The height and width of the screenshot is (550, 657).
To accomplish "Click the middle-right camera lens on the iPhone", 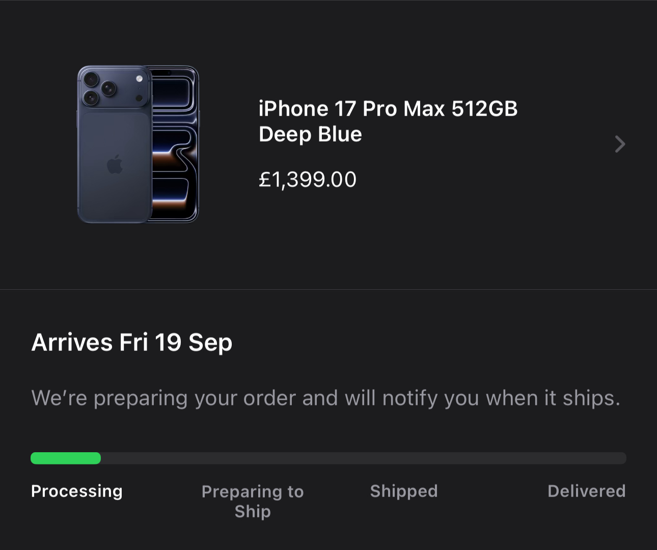I will (108, 89).
